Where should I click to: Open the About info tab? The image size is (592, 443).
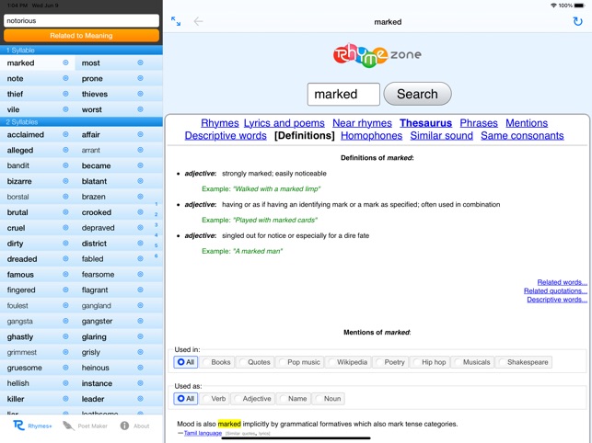(134, 426)
